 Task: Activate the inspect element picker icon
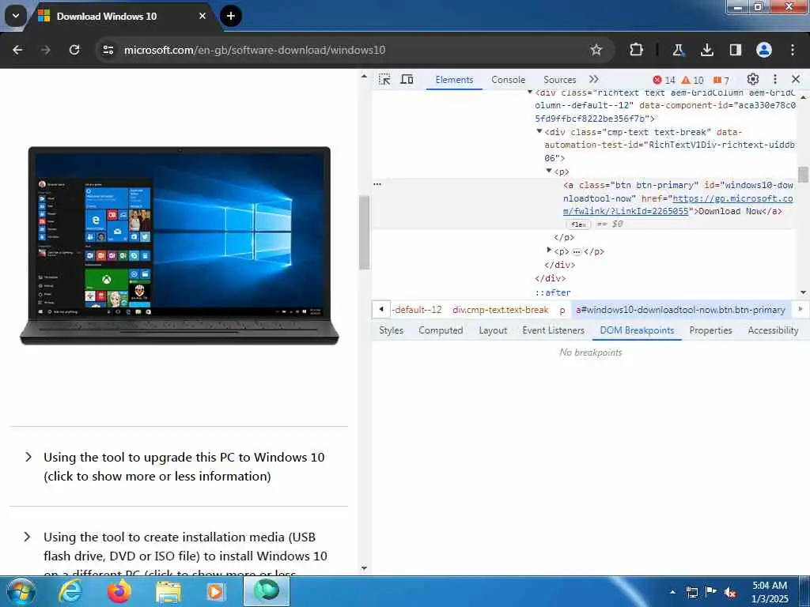[384, 80]
